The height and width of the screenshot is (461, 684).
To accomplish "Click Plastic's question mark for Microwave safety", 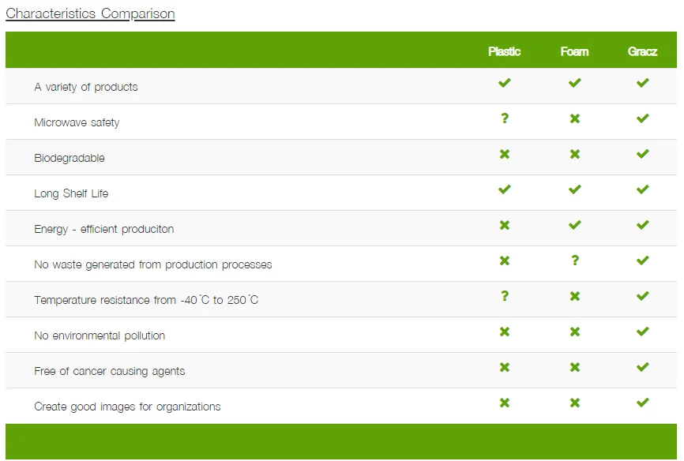I will tap(505, 118).
